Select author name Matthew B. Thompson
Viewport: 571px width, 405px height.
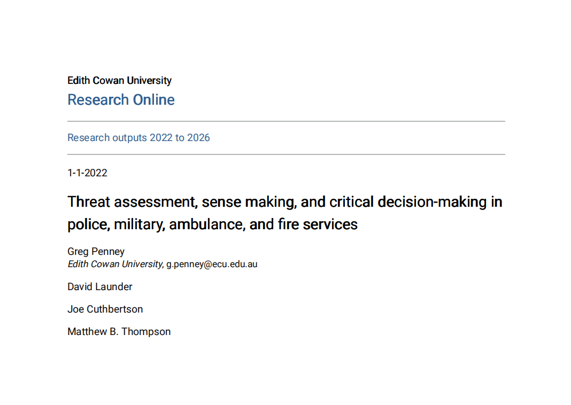click(119, 332)
